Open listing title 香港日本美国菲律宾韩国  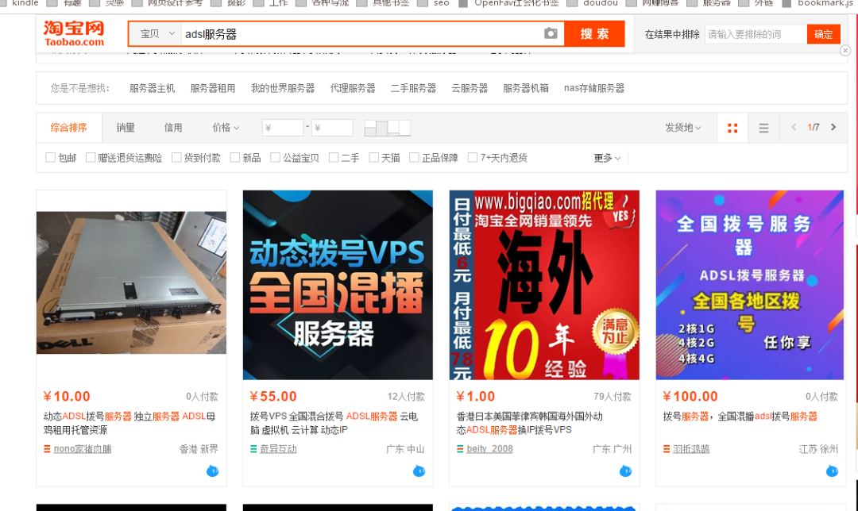pyautogui.click(x=530, y=423)
